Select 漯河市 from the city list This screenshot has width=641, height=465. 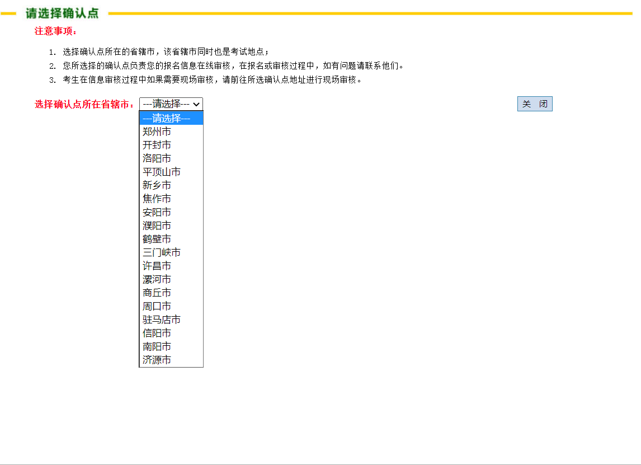coord(157,279)
